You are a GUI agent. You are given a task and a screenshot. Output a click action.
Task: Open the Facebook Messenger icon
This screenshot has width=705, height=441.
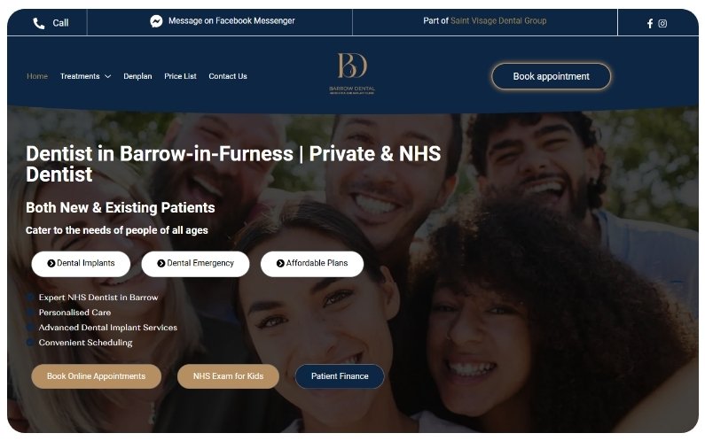tap(156, 21)
